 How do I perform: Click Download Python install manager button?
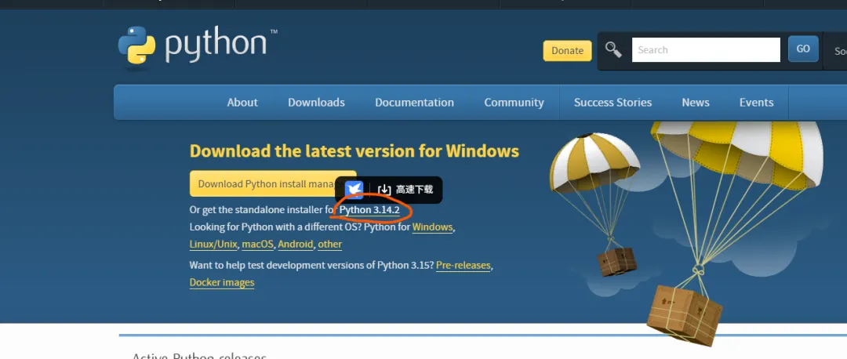point(273,183)
